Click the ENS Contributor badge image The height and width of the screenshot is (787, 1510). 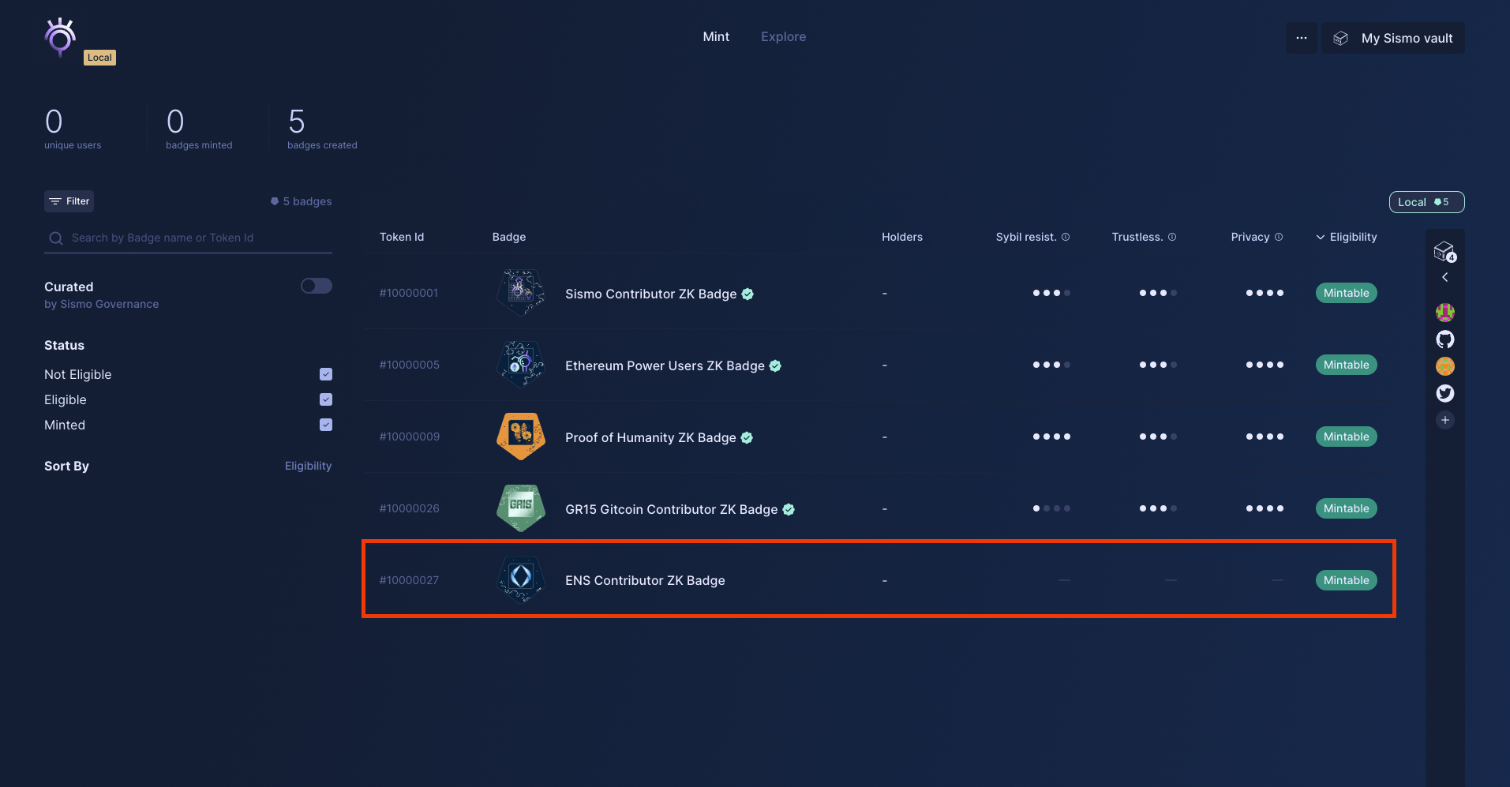[521, 579]
